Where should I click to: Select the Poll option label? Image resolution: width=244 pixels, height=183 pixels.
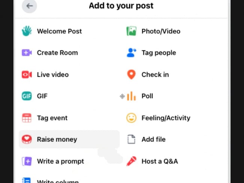(147, 96)
